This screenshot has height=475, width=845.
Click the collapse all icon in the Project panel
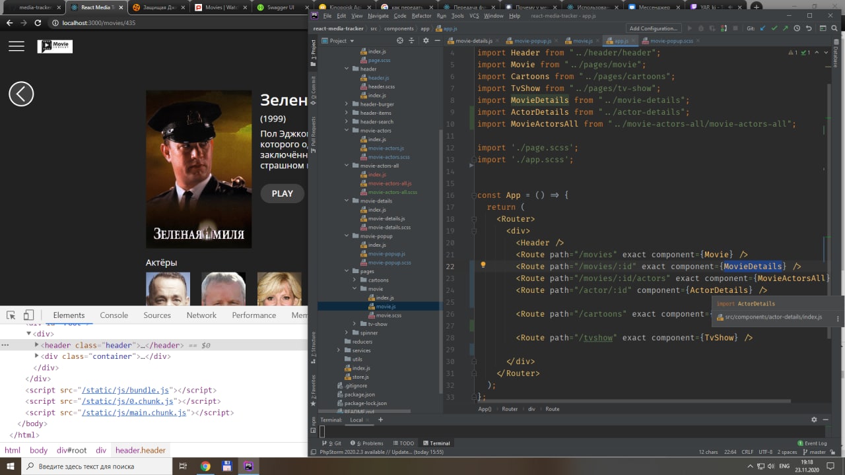point(411,40)
